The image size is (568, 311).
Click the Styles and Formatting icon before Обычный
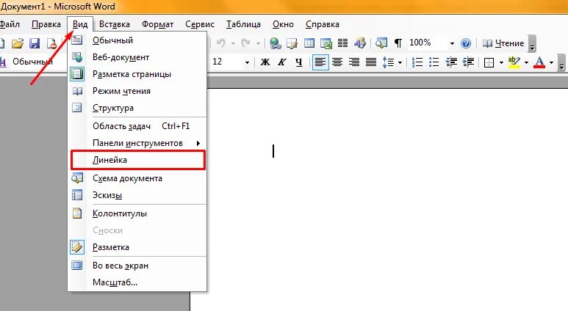tap(3, 62)
